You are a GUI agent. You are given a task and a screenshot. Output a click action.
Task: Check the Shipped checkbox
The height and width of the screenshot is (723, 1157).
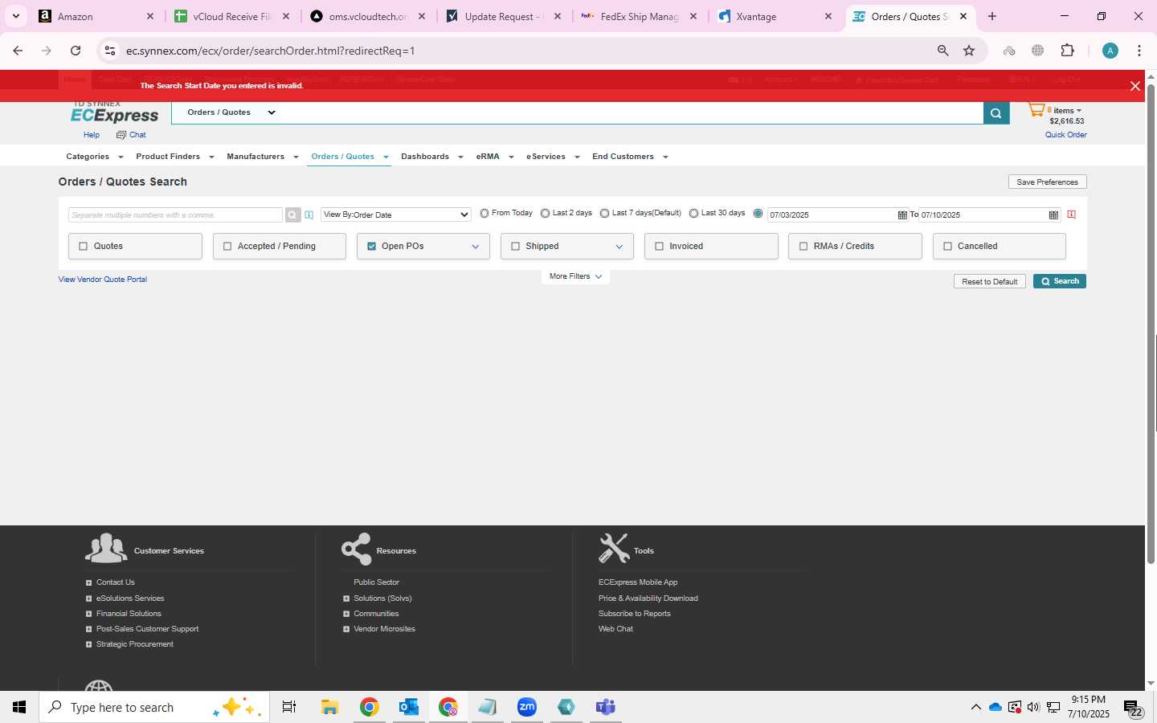pos(515,247)
